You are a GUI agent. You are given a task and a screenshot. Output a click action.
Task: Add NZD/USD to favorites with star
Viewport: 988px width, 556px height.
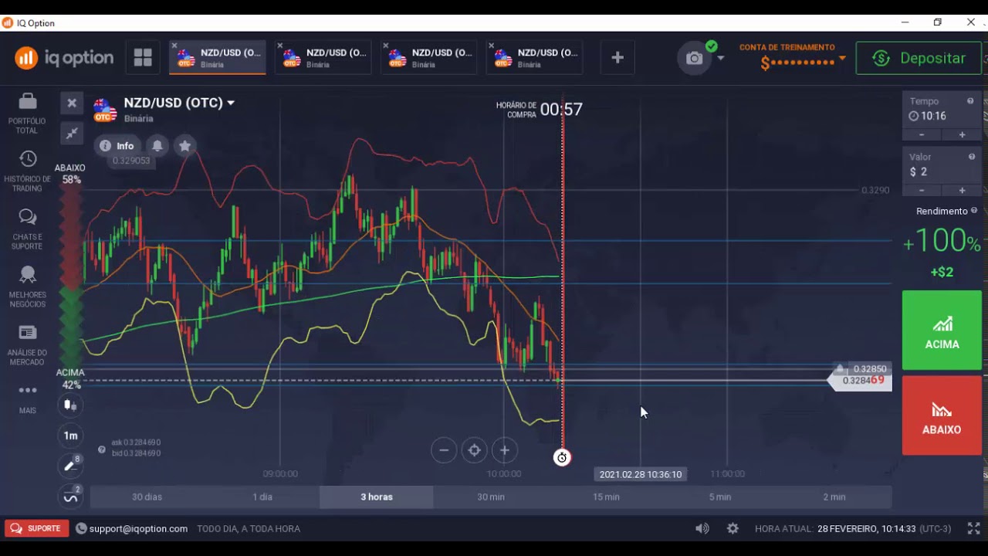click(184, 145)
